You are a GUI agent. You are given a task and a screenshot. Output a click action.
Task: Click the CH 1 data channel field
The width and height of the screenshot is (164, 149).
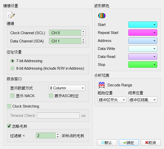[x=65, y=41]
